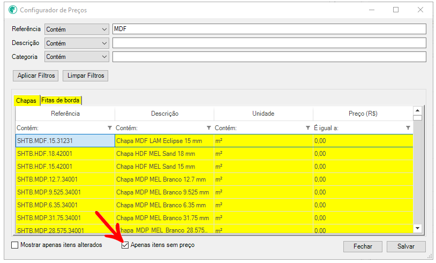436x263 pixels.
Task: Sort by the Unidade column header
Action: point(264,114)
